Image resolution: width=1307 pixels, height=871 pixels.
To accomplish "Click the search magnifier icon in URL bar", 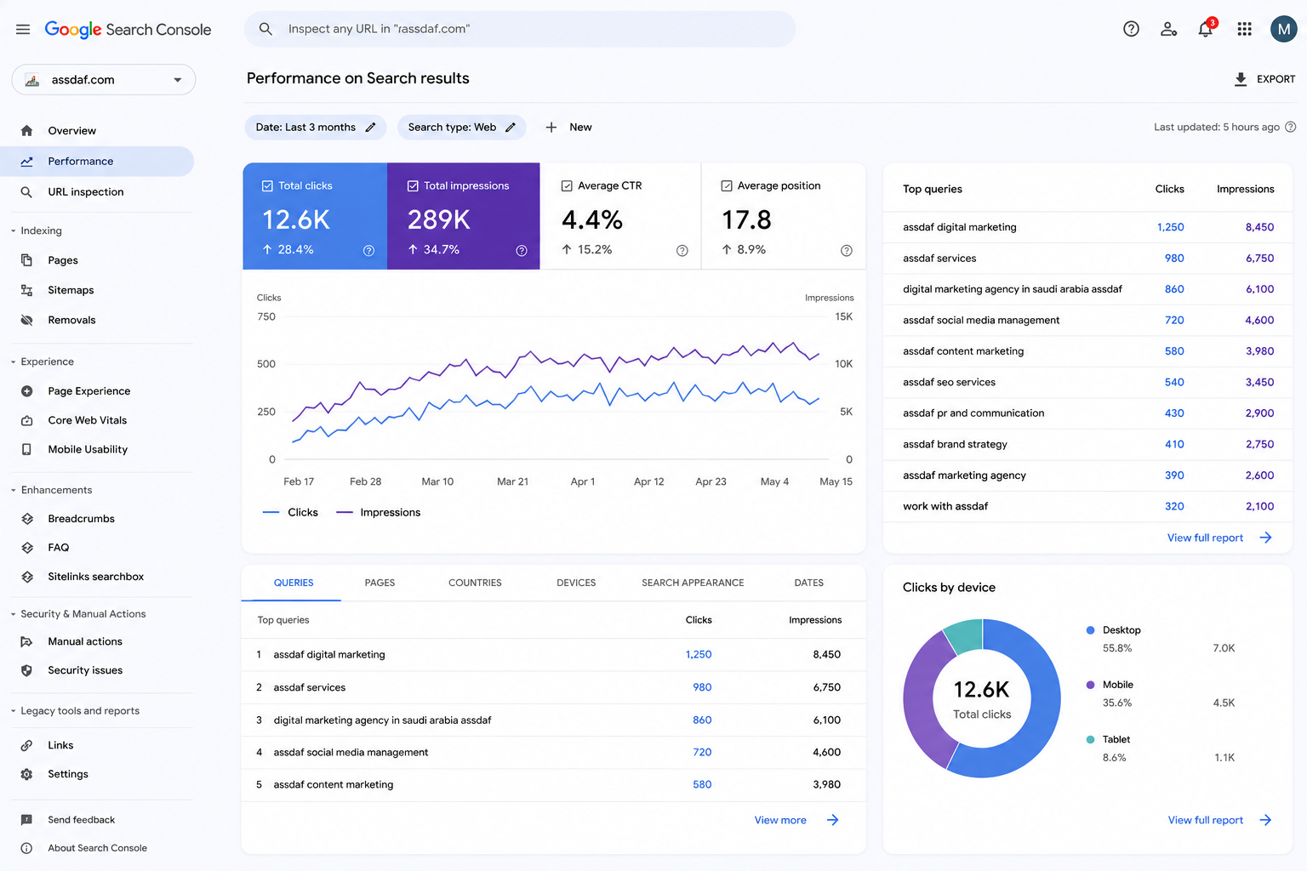I will tap(265, 29).
